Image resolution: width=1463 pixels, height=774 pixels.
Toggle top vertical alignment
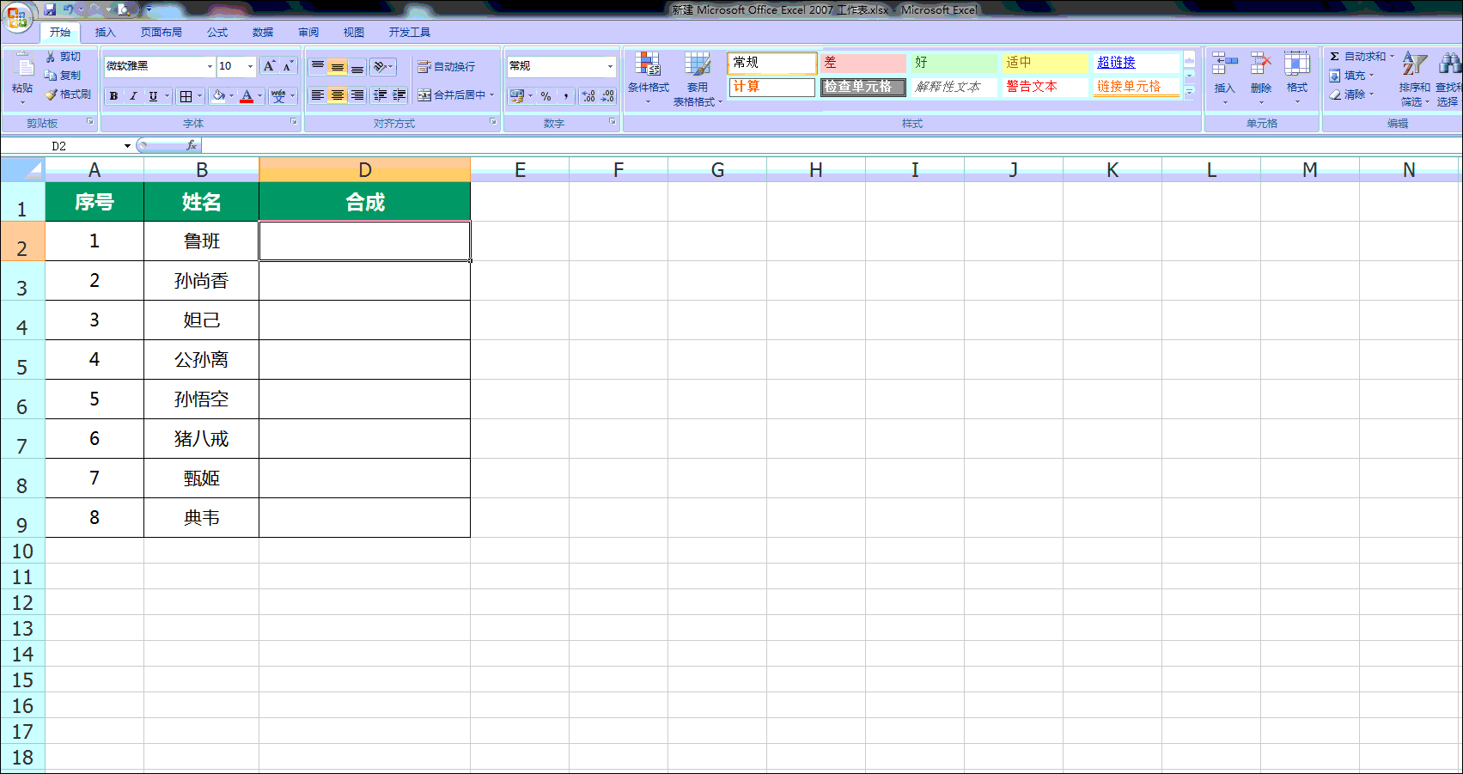[x=318, y=66]
